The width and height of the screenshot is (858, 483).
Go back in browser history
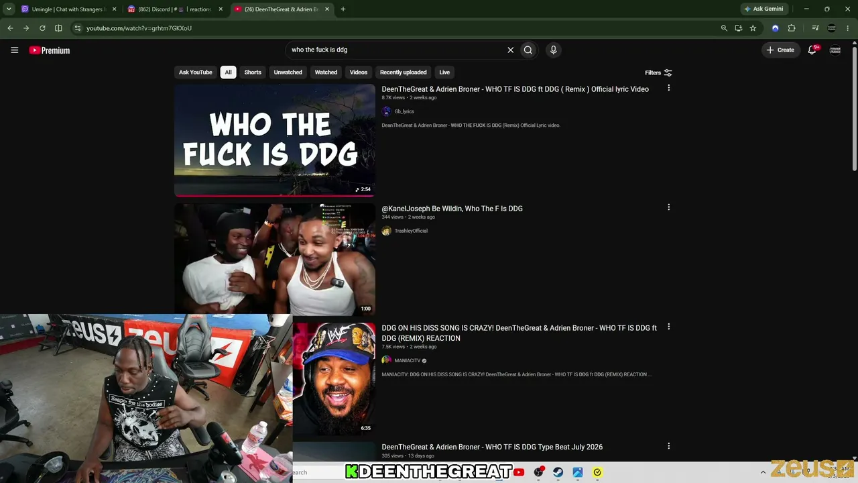pyautogui.click(x=10, y=28)
